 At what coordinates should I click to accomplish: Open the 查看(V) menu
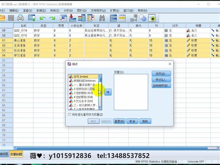(x=27, y=11)
